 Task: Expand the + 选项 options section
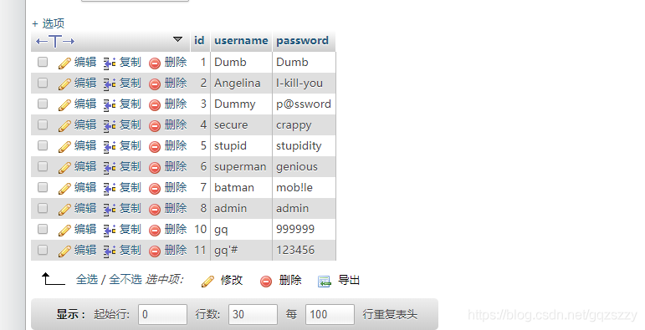pyautogui.click(x=49, y=23)
